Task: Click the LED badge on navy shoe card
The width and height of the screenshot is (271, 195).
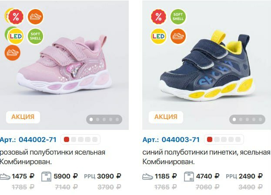Action: tap(158, 36)
